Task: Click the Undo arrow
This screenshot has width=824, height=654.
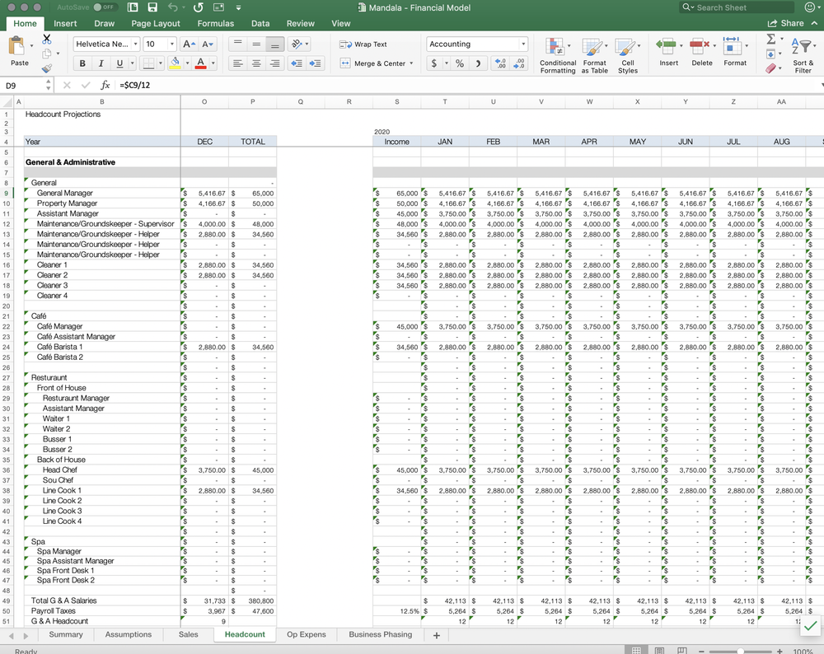Action: pos(172,7)
